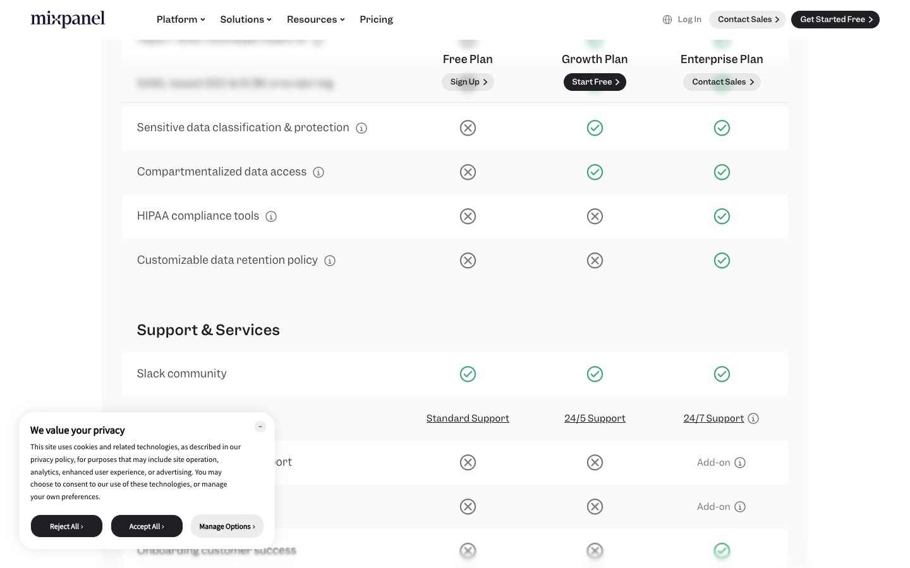Click info icon beside 24/7 Support
Image resolution: width=910 pixels, height=568 pixels.
click(x=753, y=418)
